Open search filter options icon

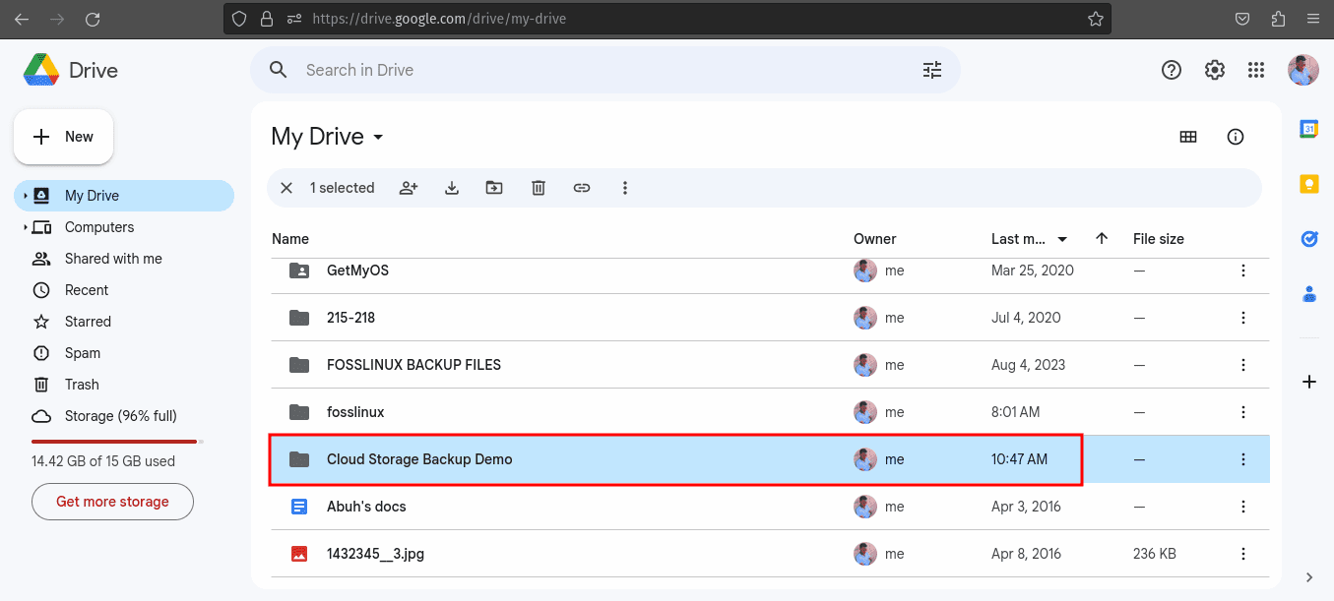tap(931, 70)
